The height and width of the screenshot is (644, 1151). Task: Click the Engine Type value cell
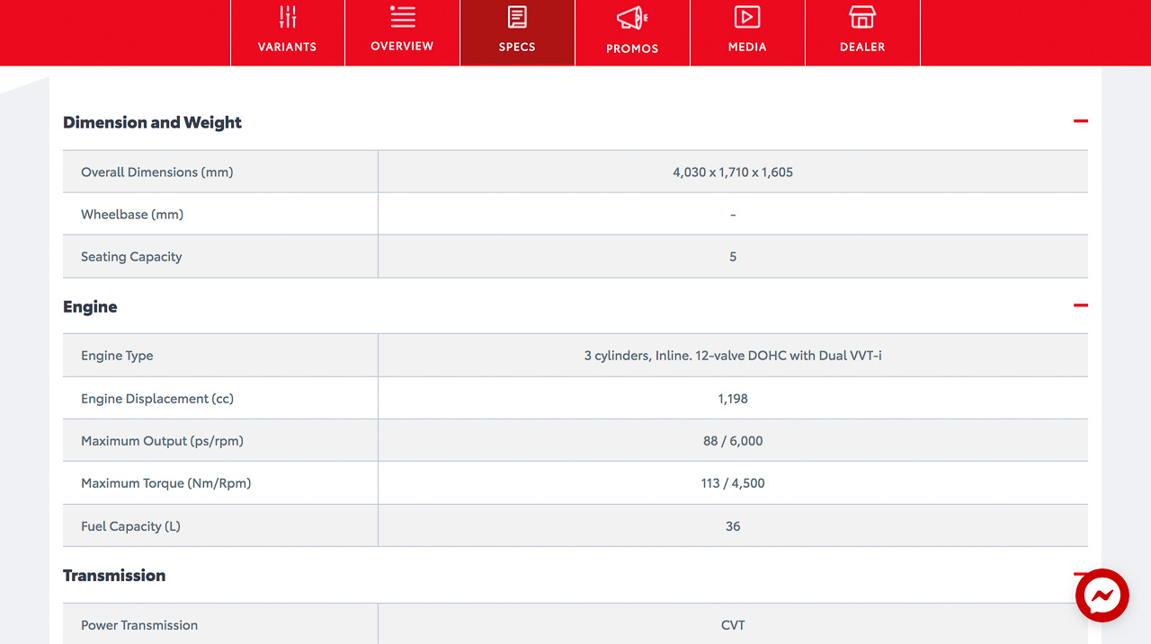point(733,356)
